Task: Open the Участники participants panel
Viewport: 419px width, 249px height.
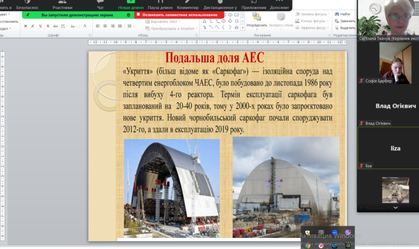Action: click(x=62, y=5)
